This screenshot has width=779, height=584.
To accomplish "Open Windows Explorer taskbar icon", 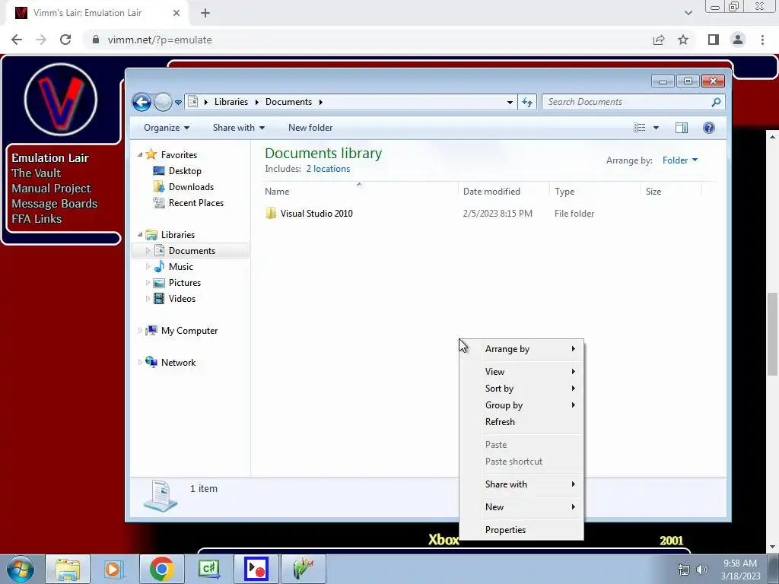I will [x=68, y=569].
